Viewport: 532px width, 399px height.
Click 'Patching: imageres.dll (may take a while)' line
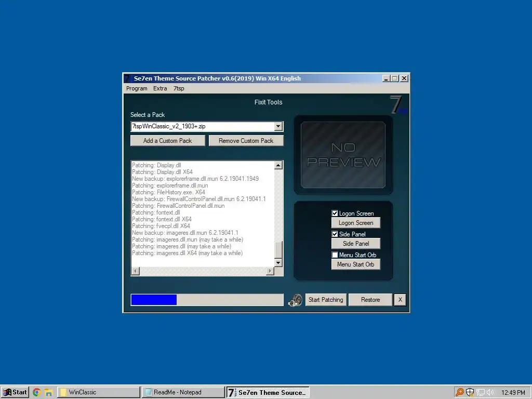click(181, 246)
